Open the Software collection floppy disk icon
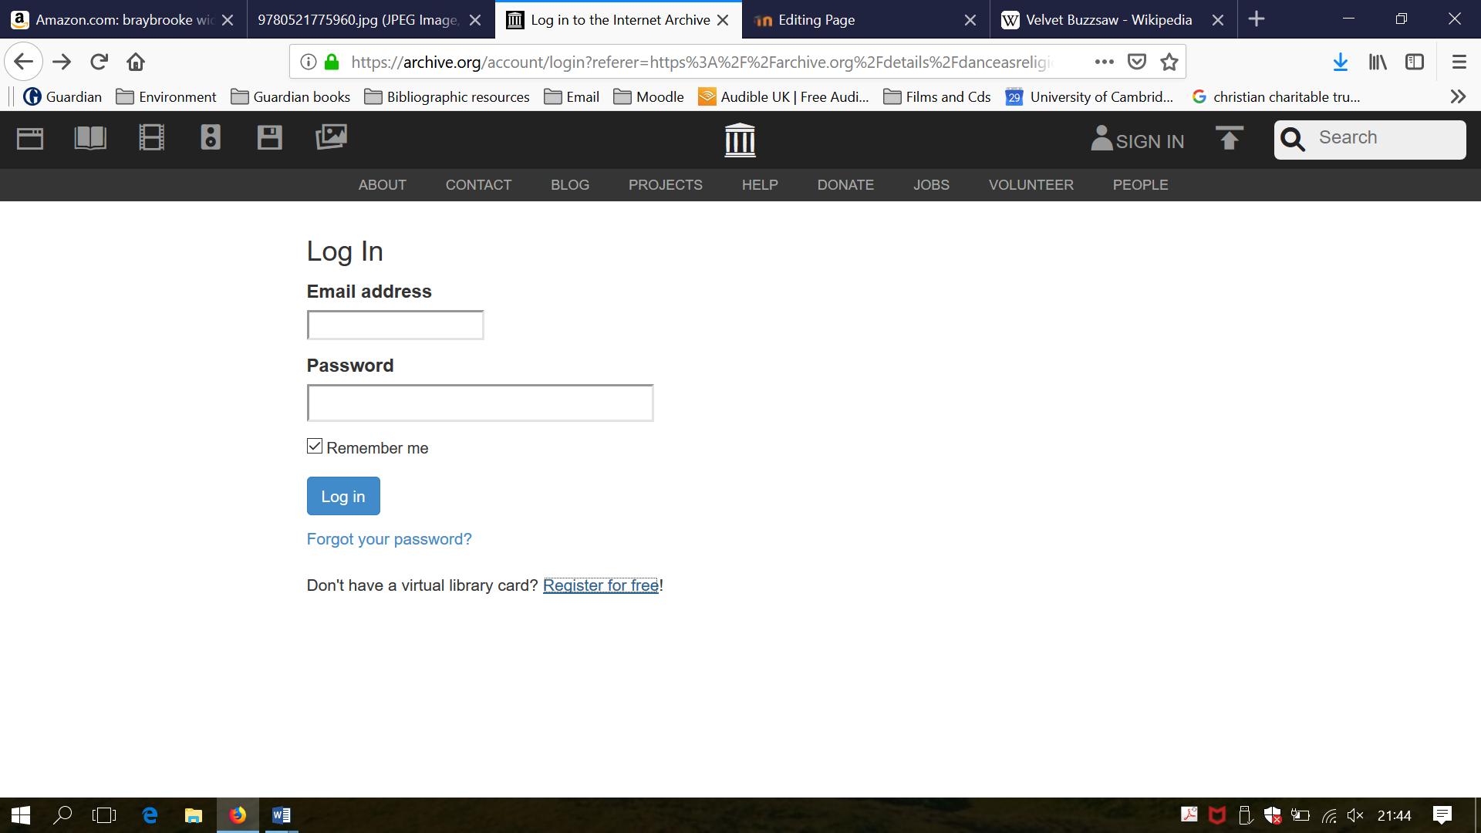This screenshot has width=1481, height=833. tap(268, 138)
